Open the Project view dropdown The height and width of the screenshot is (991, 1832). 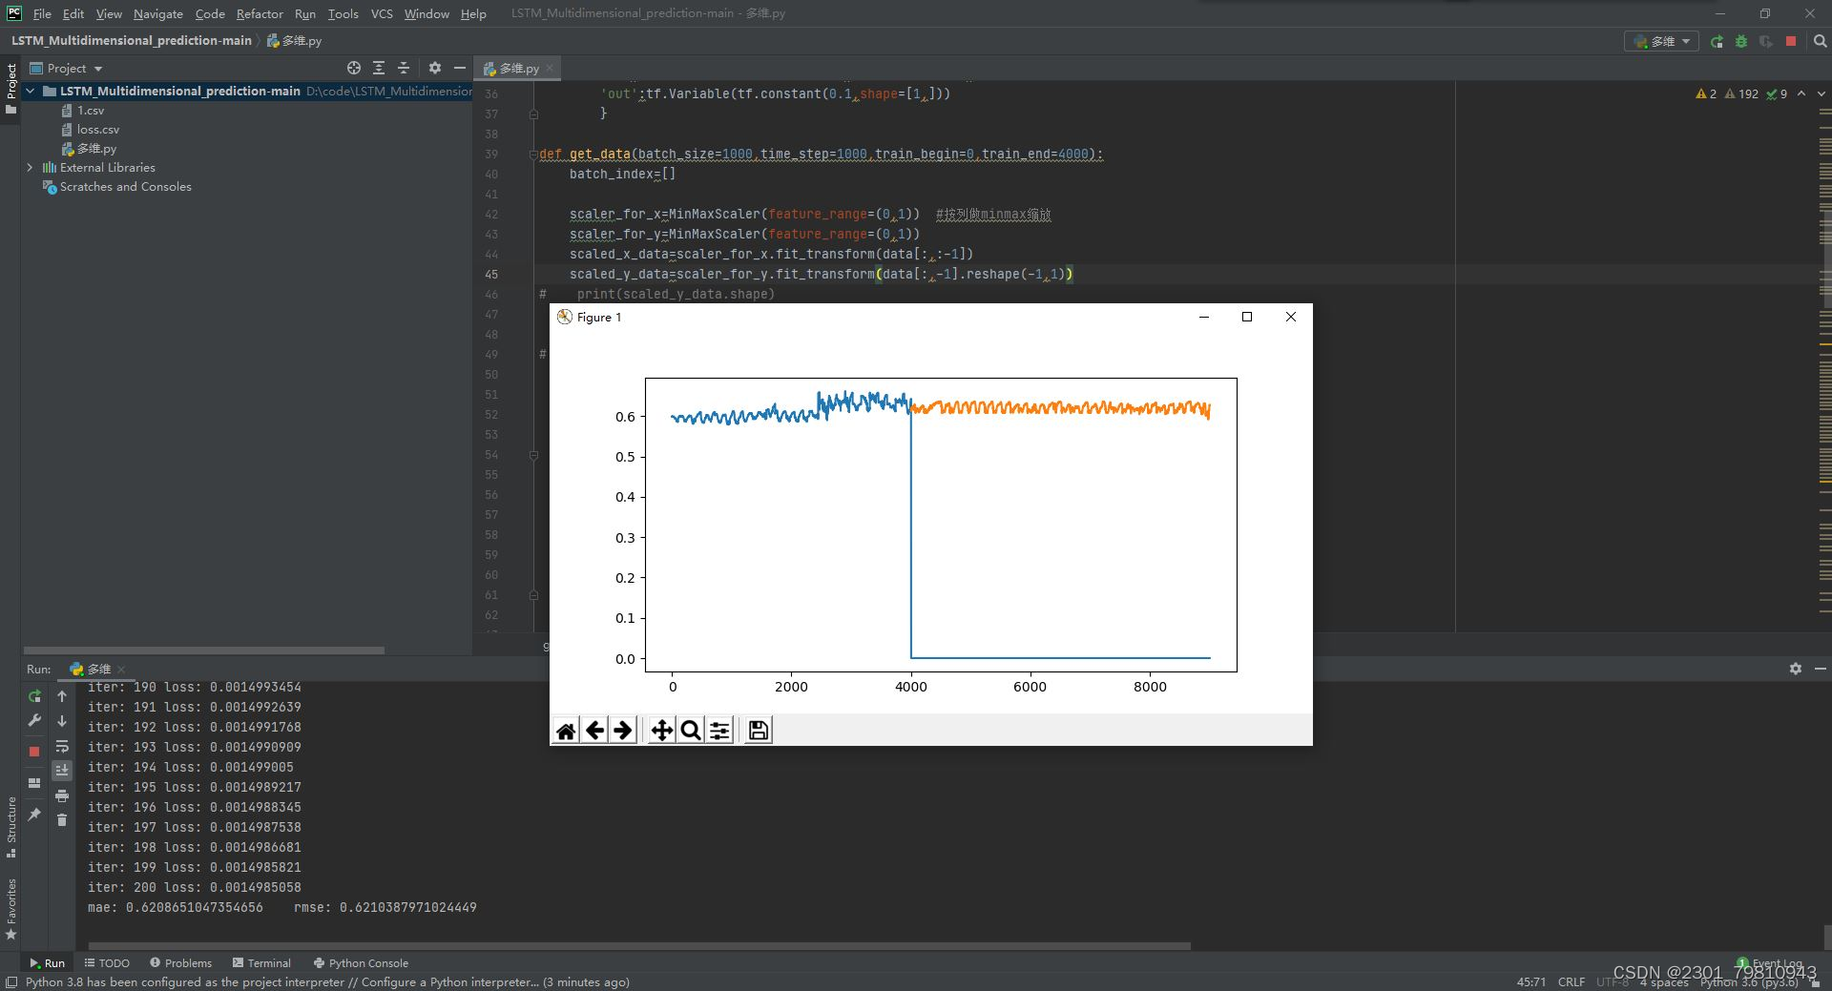click(67, 68)
